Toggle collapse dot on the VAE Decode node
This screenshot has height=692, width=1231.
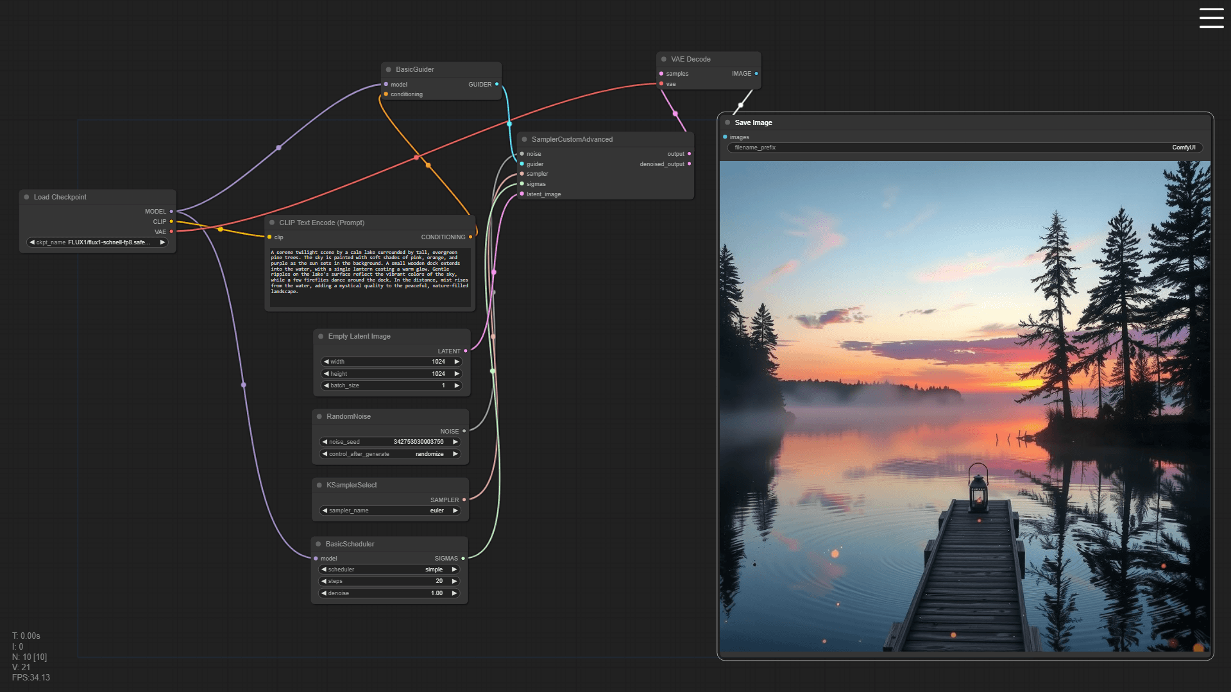click(663, 59)
